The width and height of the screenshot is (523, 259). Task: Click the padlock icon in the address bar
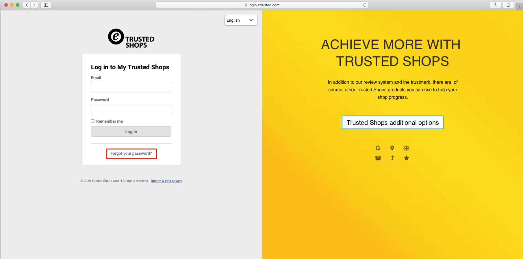(x=246, y=5)
